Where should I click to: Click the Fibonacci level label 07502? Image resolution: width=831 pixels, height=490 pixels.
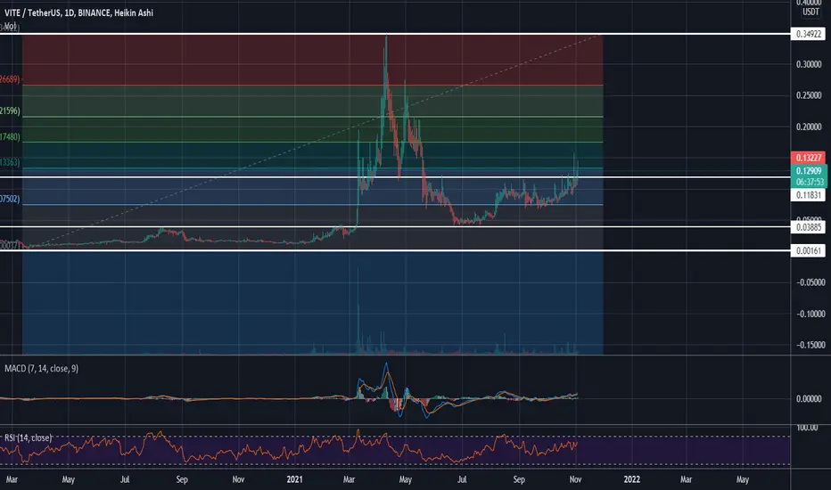click(x=10, y=200)
